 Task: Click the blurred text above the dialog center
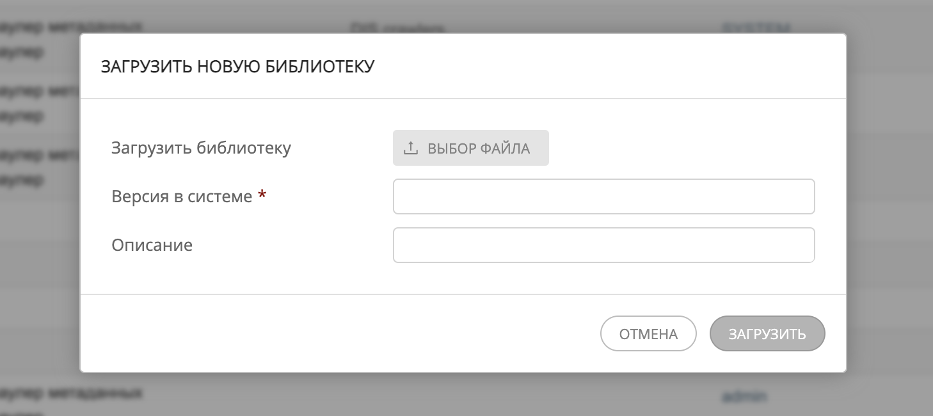397,28
